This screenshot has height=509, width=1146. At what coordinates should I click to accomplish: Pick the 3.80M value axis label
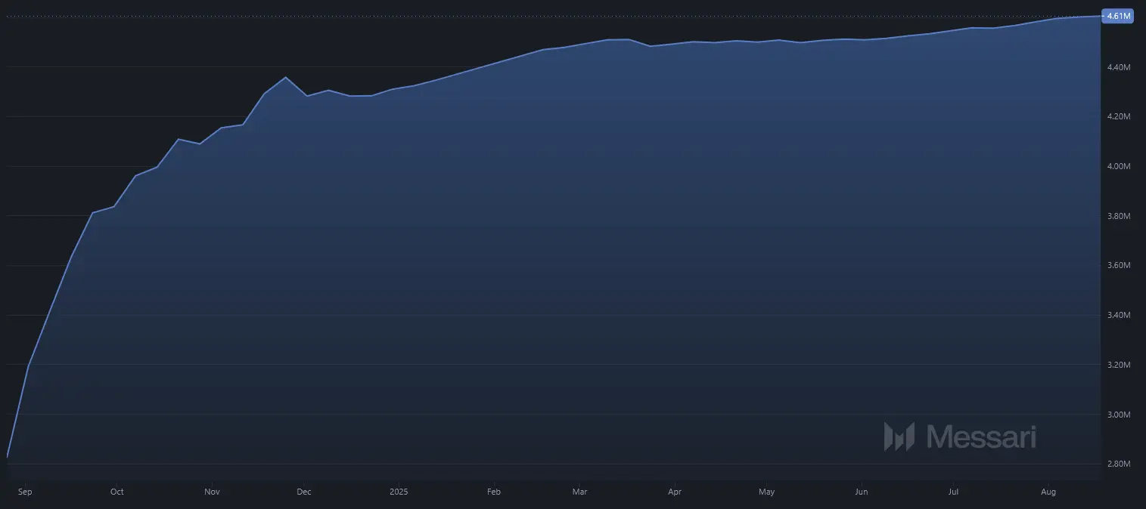click(1118, 216)
